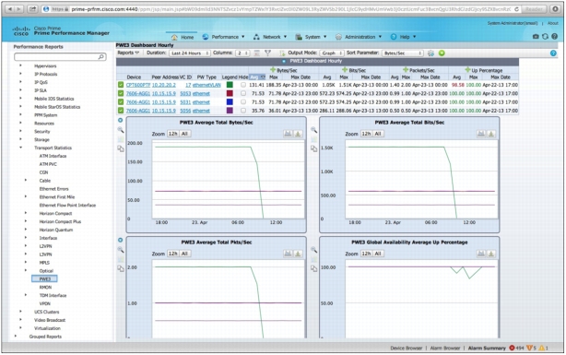This screenshot has height=355, width=566.
Task: Open the Reports dropdown in toolbar
Action: click(128, 53)
